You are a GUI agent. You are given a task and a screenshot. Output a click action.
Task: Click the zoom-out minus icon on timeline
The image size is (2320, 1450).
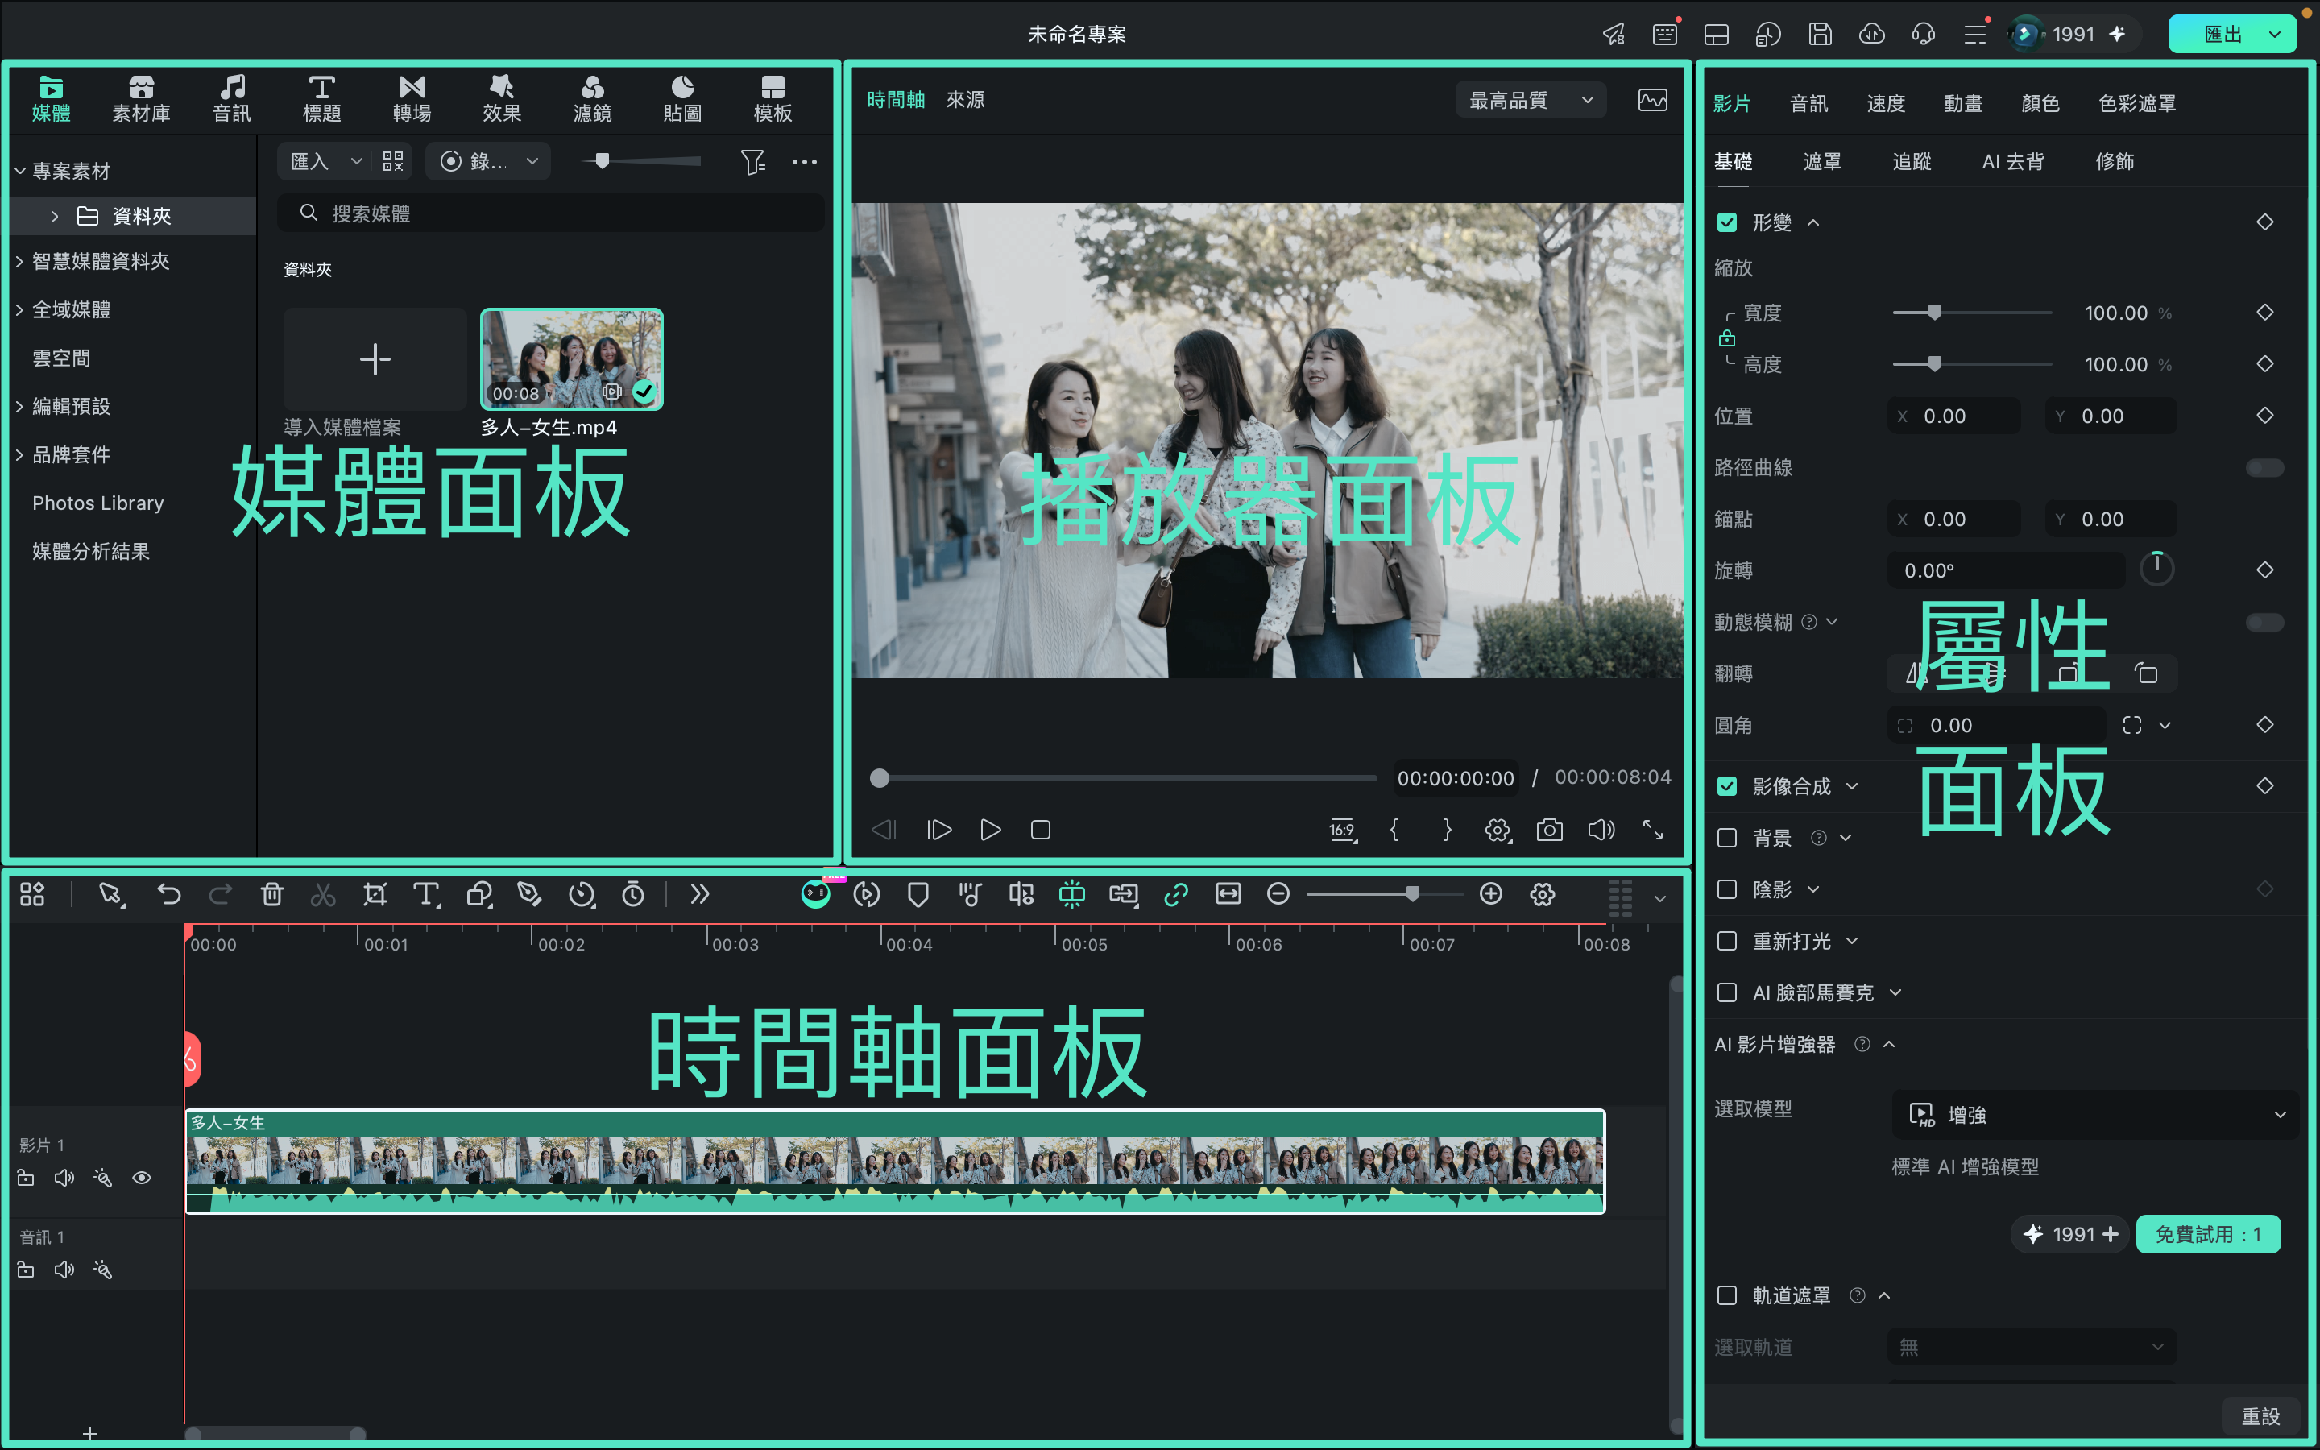tap(1277, 894)
